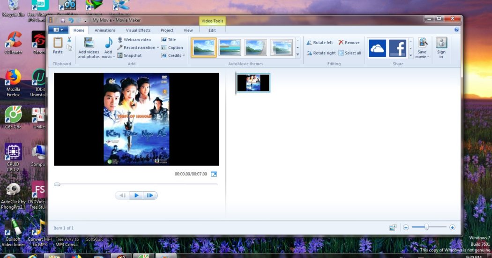Image resolution: width=492 pixels, height=258 pixels.
Task: Expand the AutoMovie themes gallery
Action: (298, 55)
